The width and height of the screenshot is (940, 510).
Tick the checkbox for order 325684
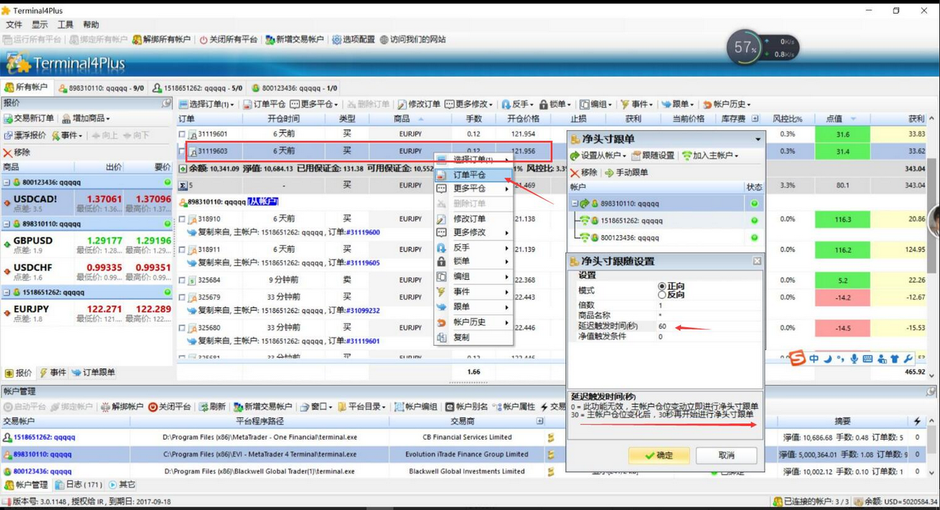tap(182, 280)
